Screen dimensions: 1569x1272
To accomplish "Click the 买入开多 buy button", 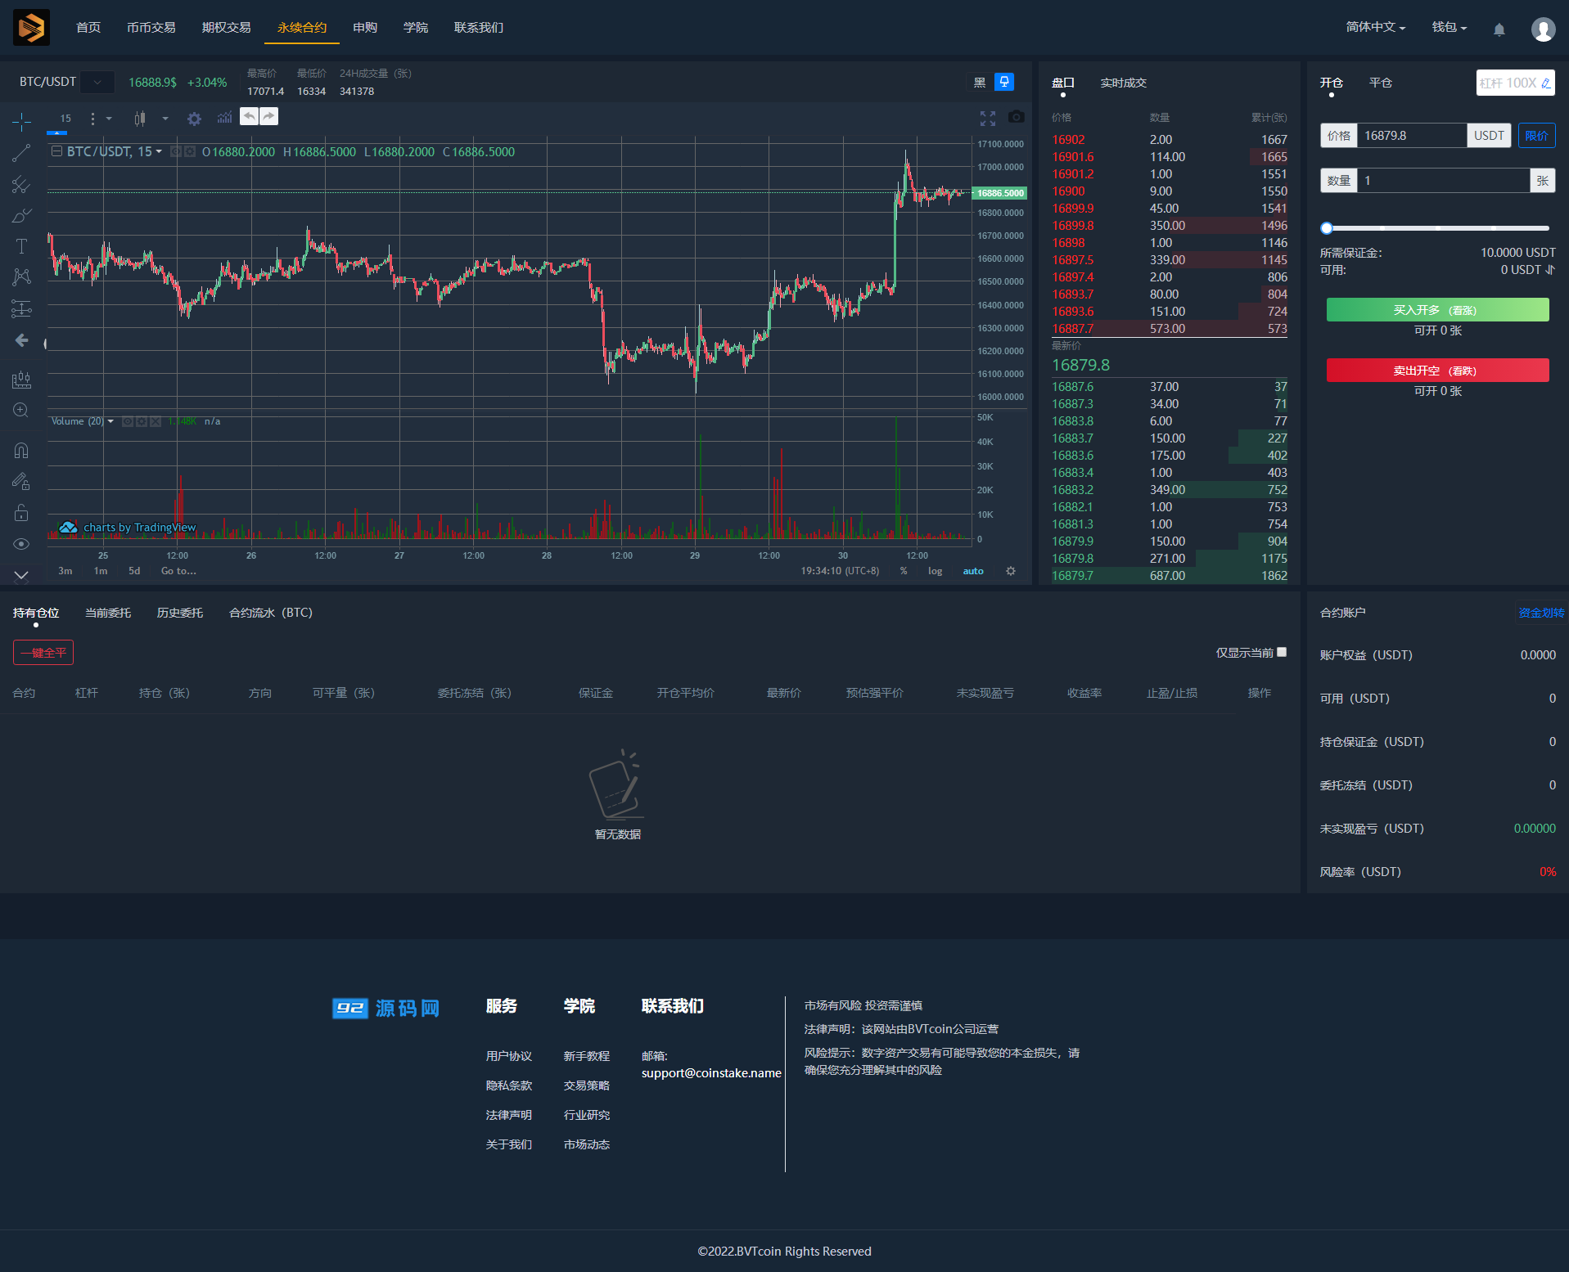I will coord(1438,310).
